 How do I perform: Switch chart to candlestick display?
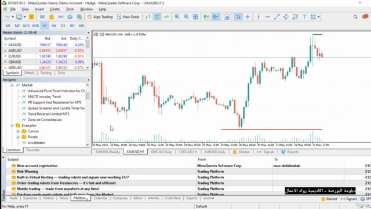point(157,17)
